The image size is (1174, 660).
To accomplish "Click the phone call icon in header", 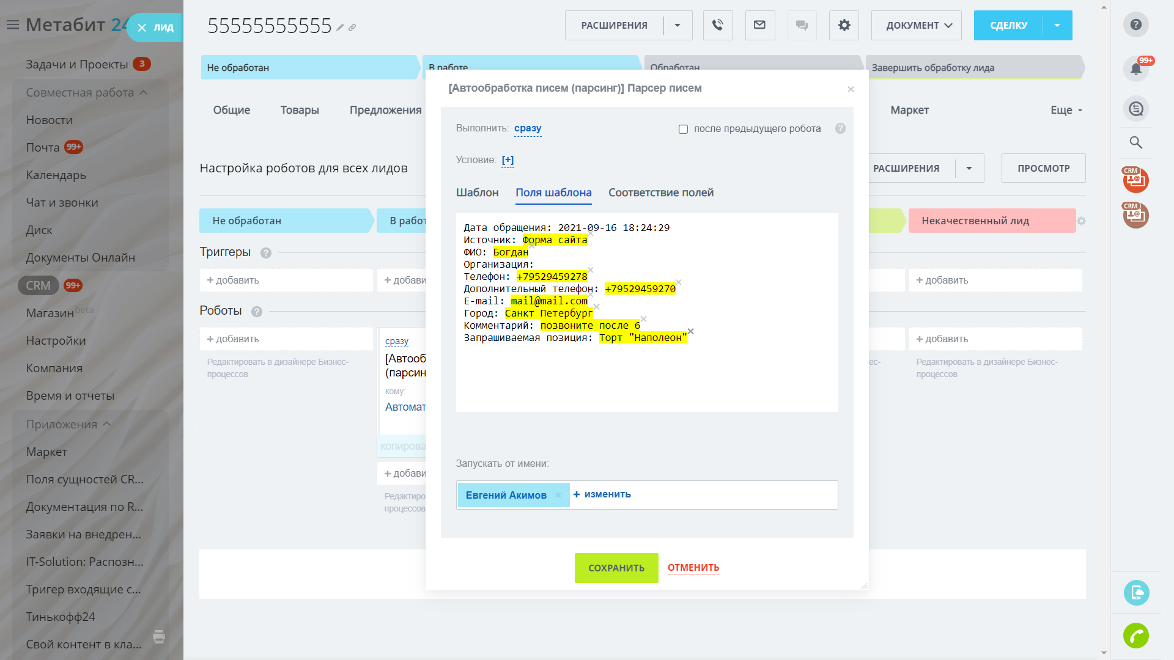I will [717, 25].
